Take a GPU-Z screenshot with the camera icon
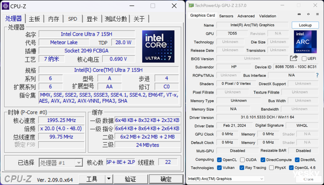 coord(299,14)
